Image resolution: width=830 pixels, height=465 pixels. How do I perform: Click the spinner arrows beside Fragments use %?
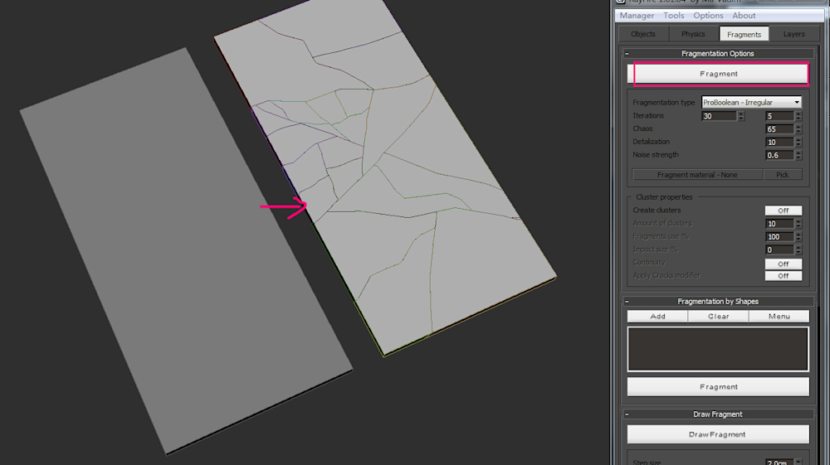(798, 237)
